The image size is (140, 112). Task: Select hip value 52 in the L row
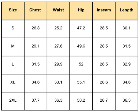coord(81,64)
